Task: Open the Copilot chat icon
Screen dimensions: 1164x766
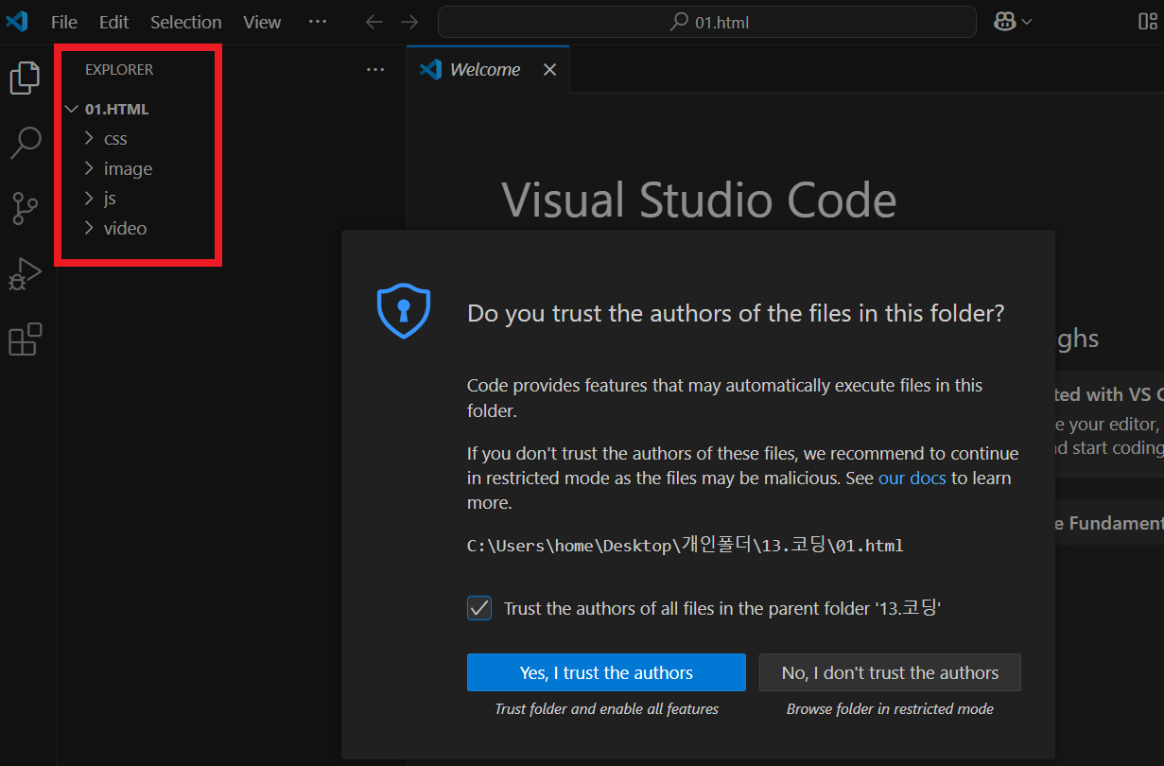Action: click(1005, 22)
